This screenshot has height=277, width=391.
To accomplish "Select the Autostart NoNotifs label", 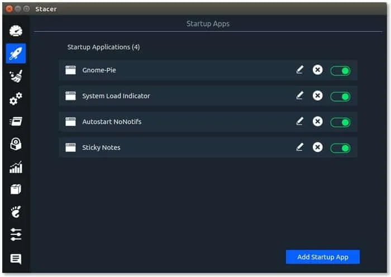I will (x=112, y=122).
